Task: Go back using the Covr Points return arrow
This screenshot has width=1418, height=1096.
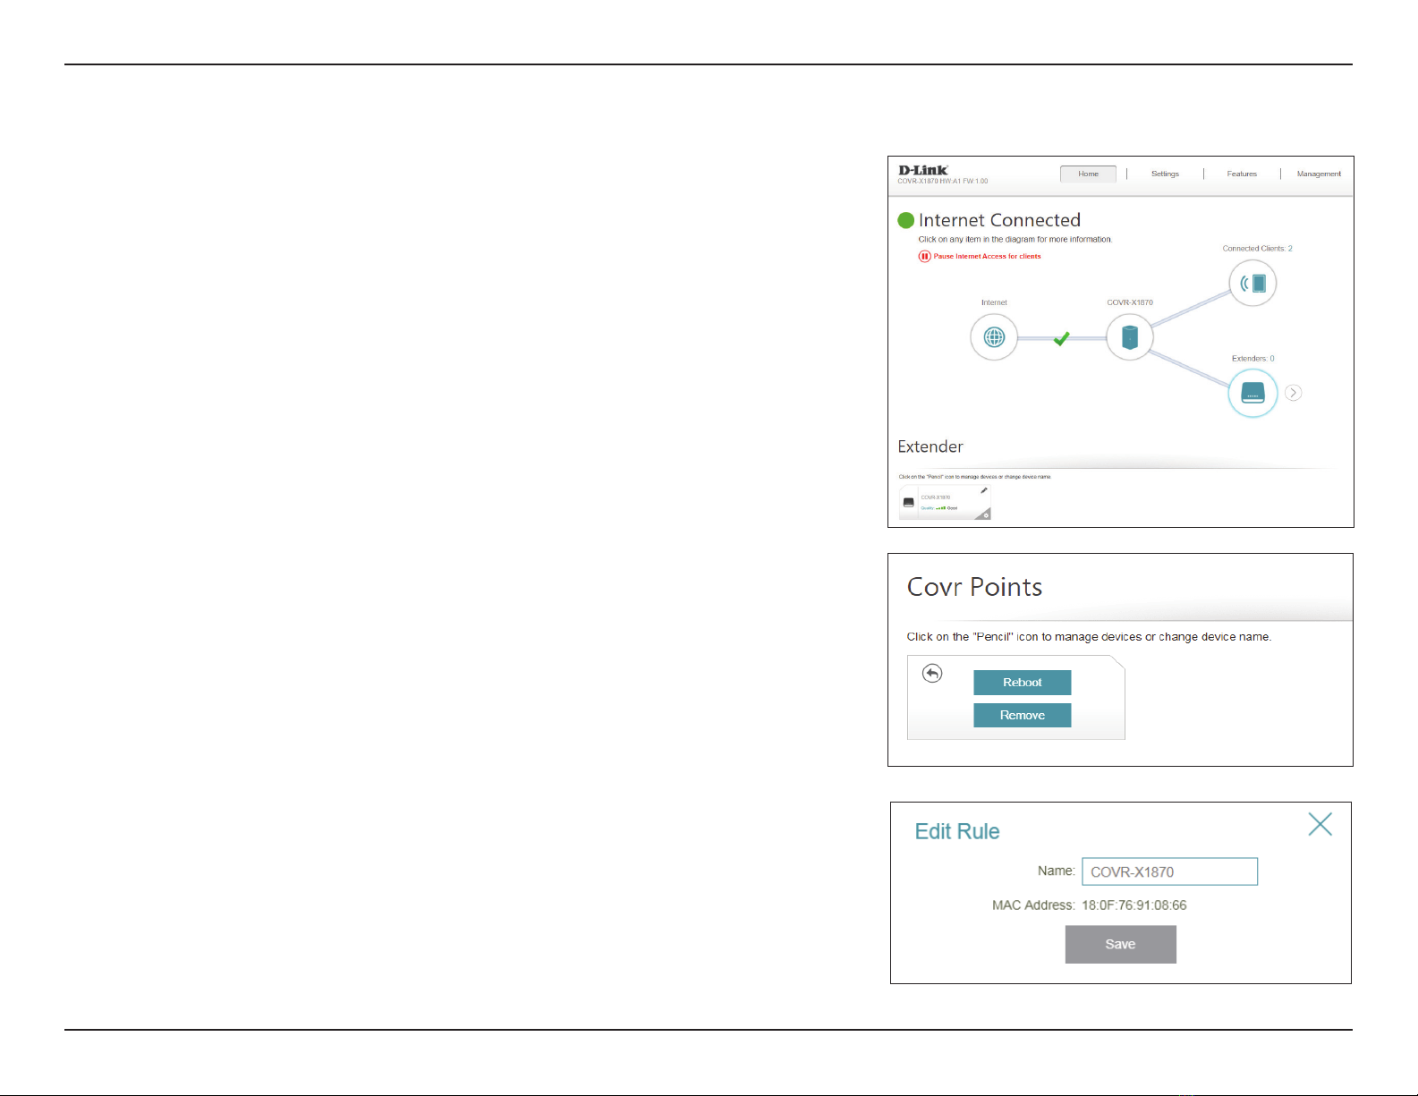Action: point(932,673)
